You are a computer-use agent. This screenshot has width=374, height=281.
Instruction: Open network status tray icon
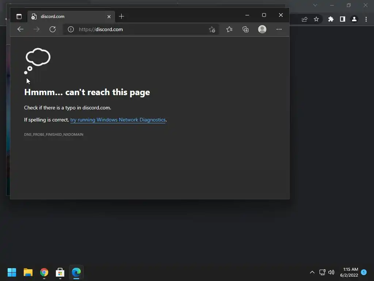click(322, 272)
